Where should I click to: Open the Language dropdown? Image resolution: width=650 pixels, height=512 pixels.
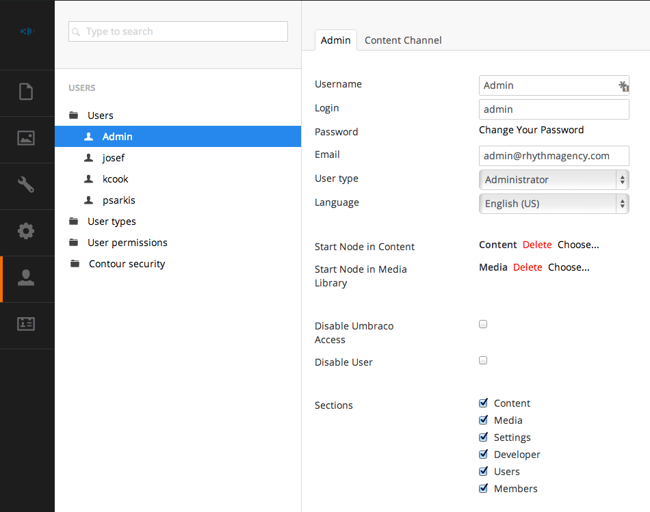coord(554,204)
